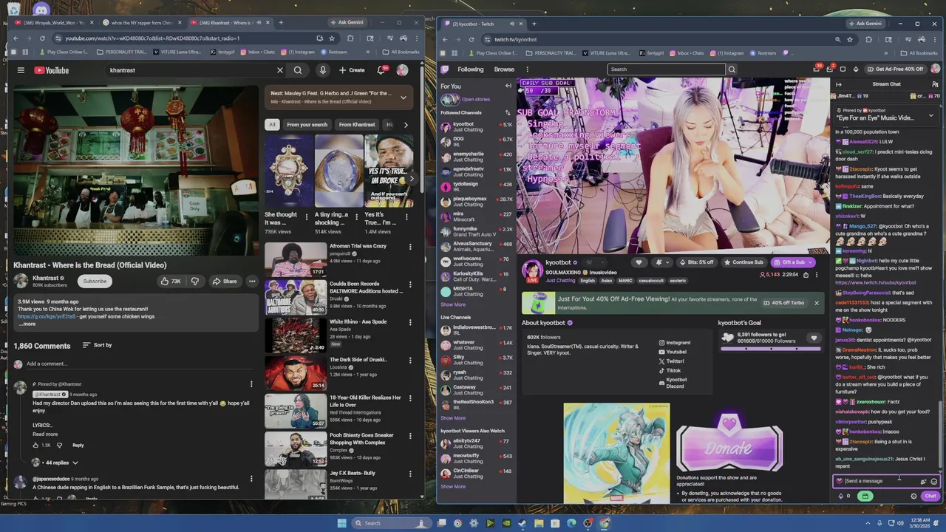Viewport: 946px width, 532px height.
Task: Sort Twitch Followed Channels list
Action: pos(508,112)
